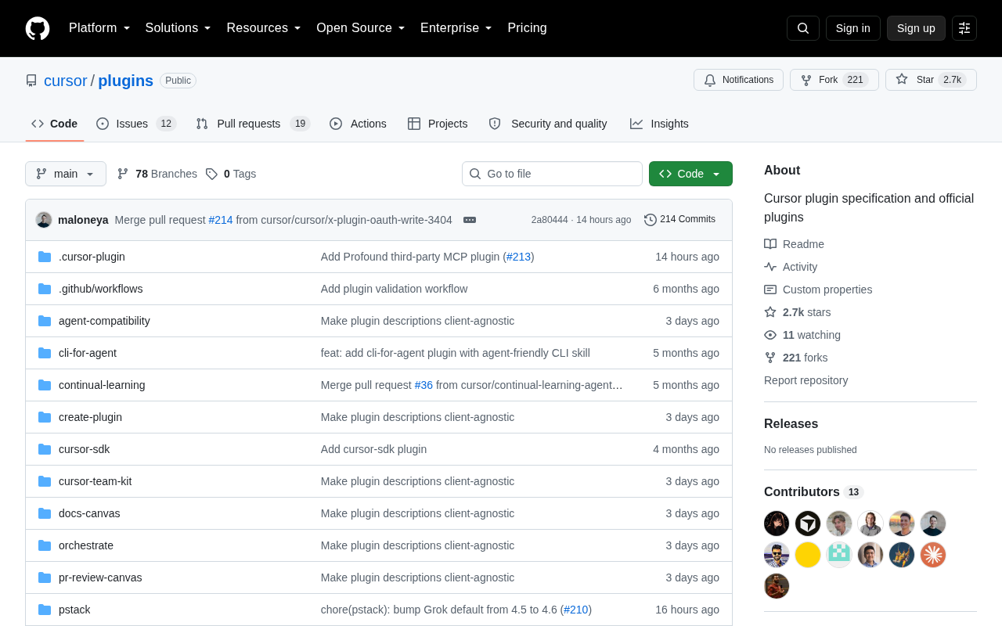
Task: Open the 214 Commits history link
Action: pos(679,220)
